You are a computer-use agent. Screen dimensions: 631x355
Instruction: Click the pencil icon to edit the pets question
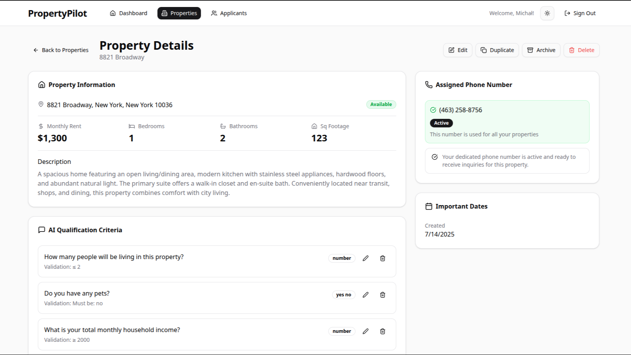365,295
